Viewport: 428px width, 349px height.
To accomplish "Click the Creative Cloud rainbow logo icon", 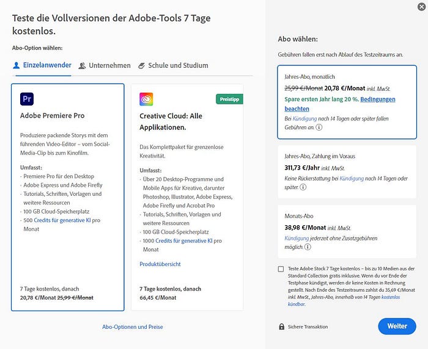I will pyautogui.click(x=147, y=99).
